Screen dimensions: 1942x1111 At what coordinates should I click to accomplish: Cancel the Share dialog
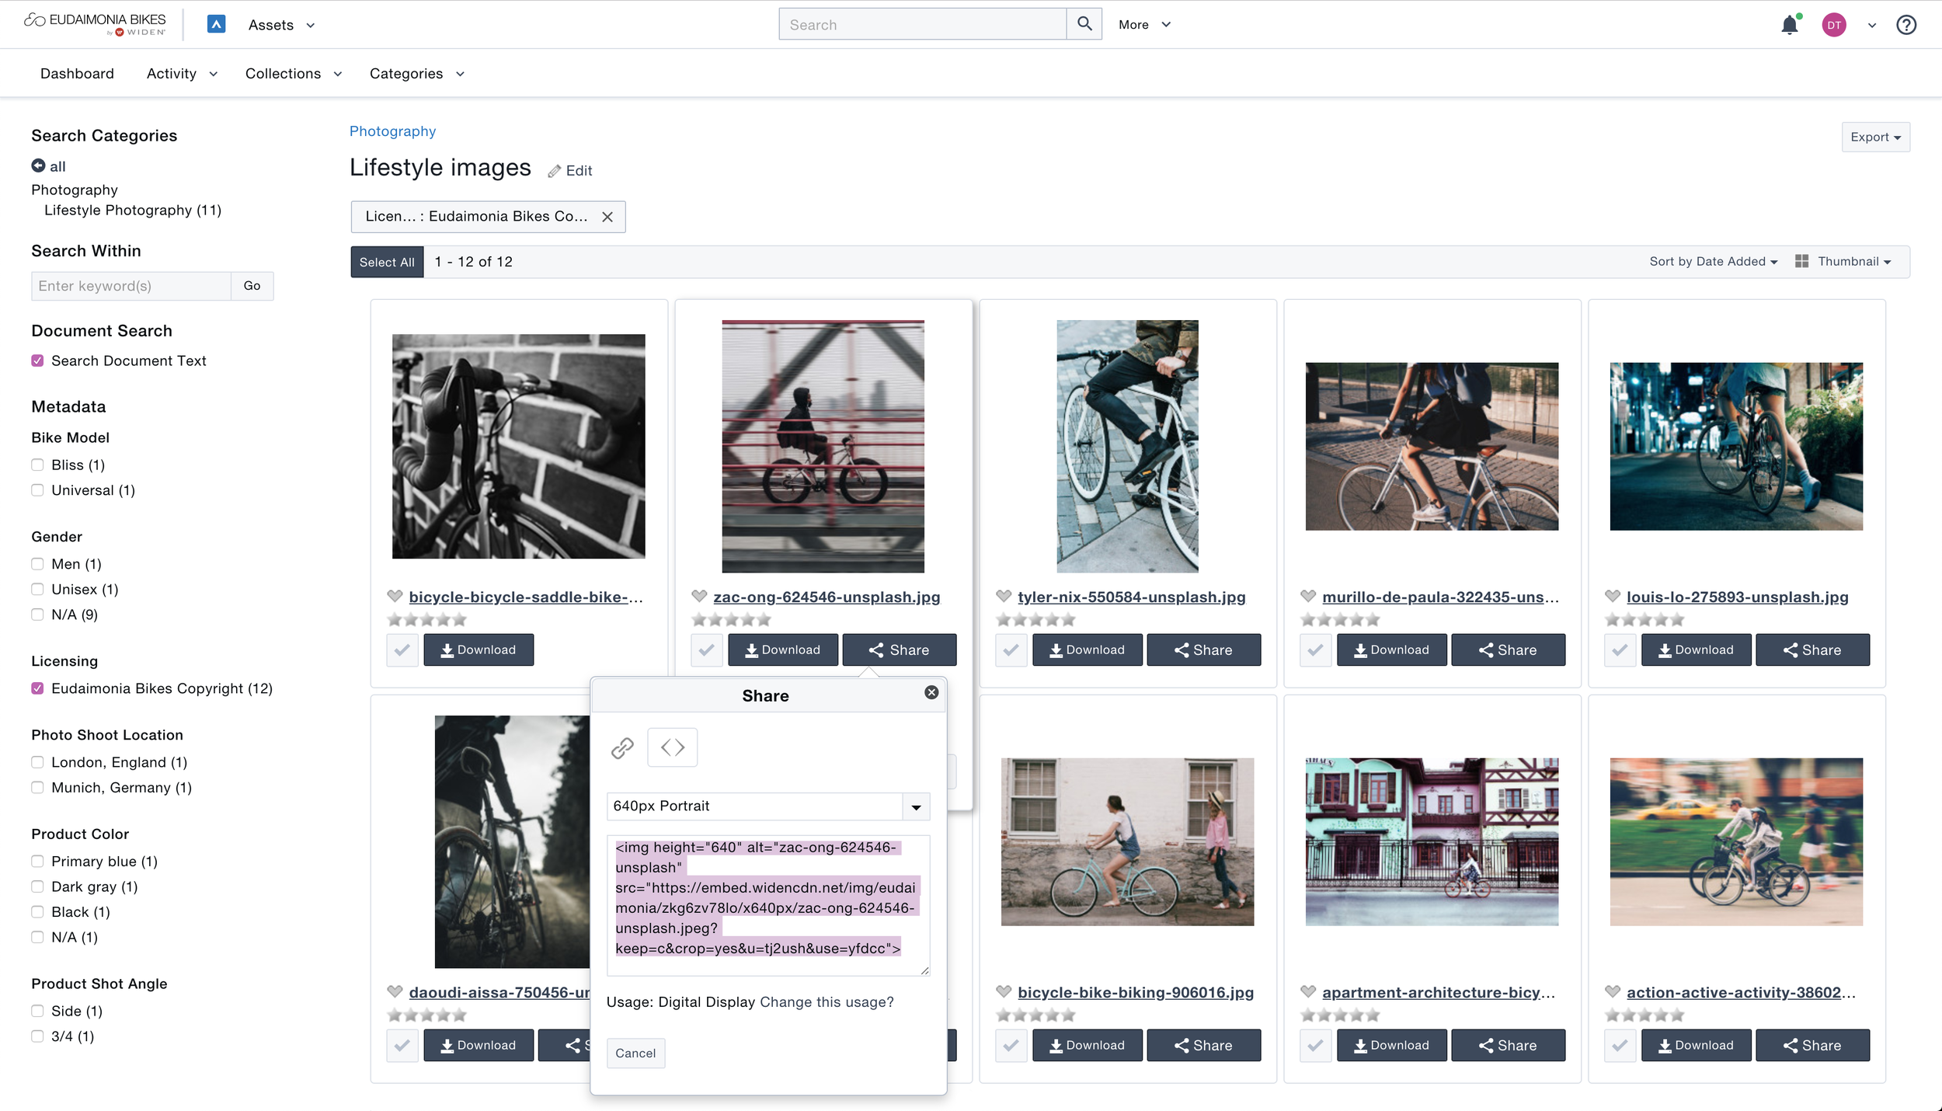tap(635, 1053)
